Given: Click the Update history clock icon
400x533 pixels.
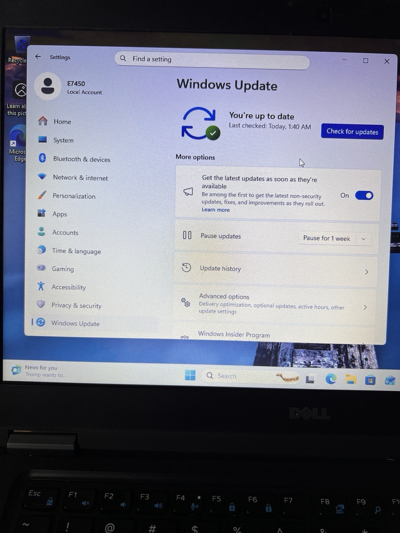Looking at the screenshot, I should point(186,267).
